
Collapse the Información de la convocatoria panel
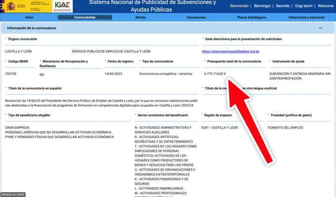pos(320,28)
